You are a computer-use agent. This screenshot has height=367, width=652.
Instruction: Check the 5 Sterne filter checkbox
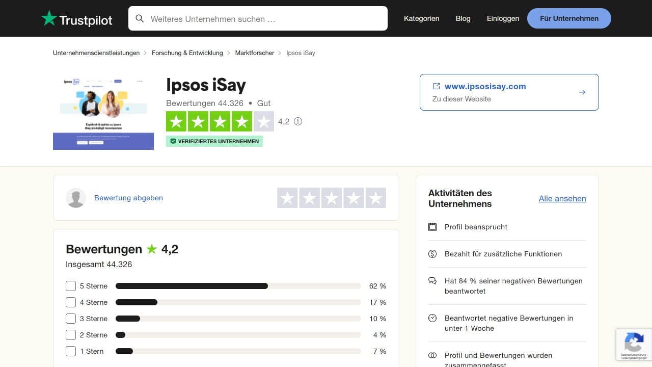tap(71, 286)
